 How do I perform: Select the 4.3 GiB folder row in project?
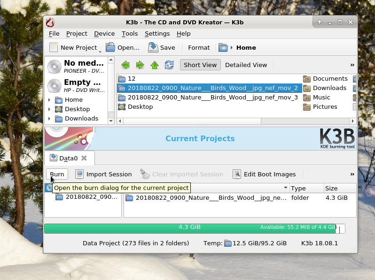(240, 198)
